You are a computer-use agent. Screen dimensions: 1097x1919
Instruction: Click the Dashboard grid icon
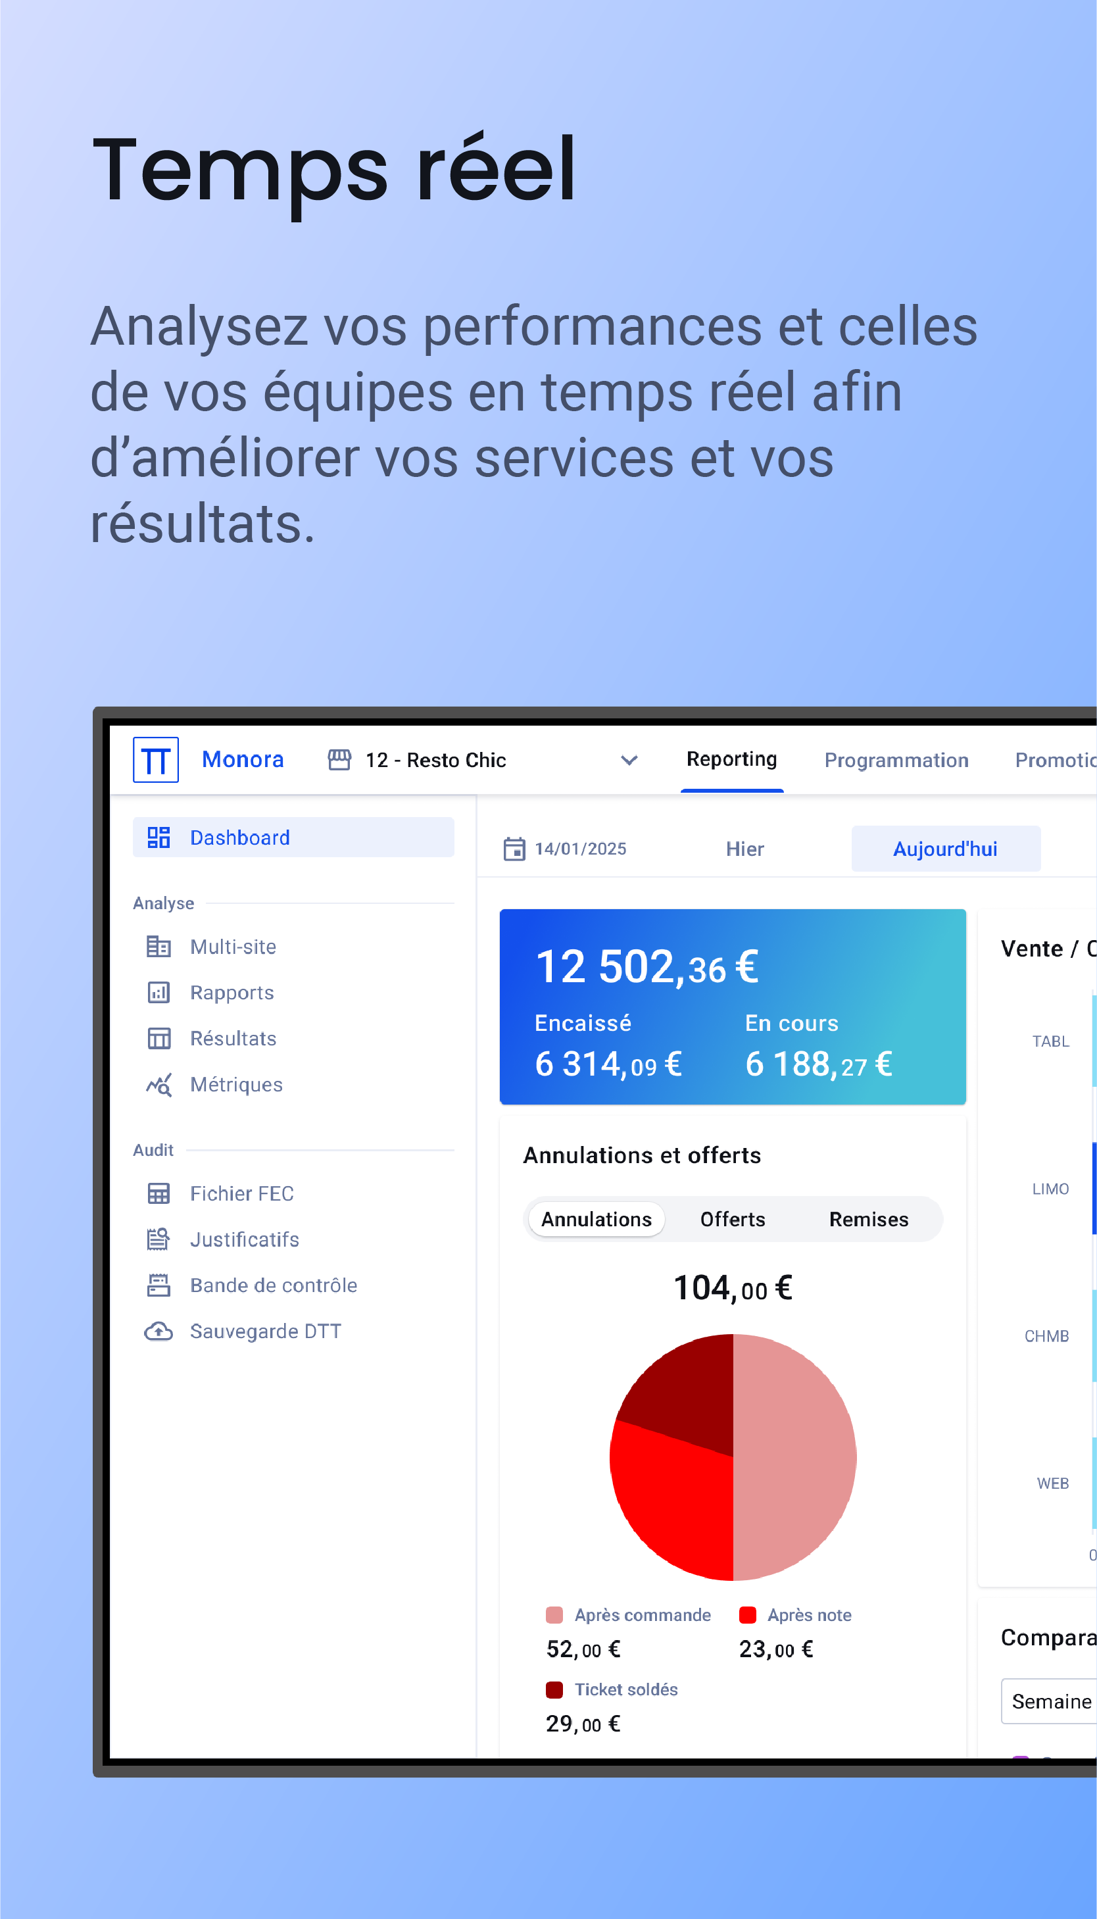pos(158,837)
